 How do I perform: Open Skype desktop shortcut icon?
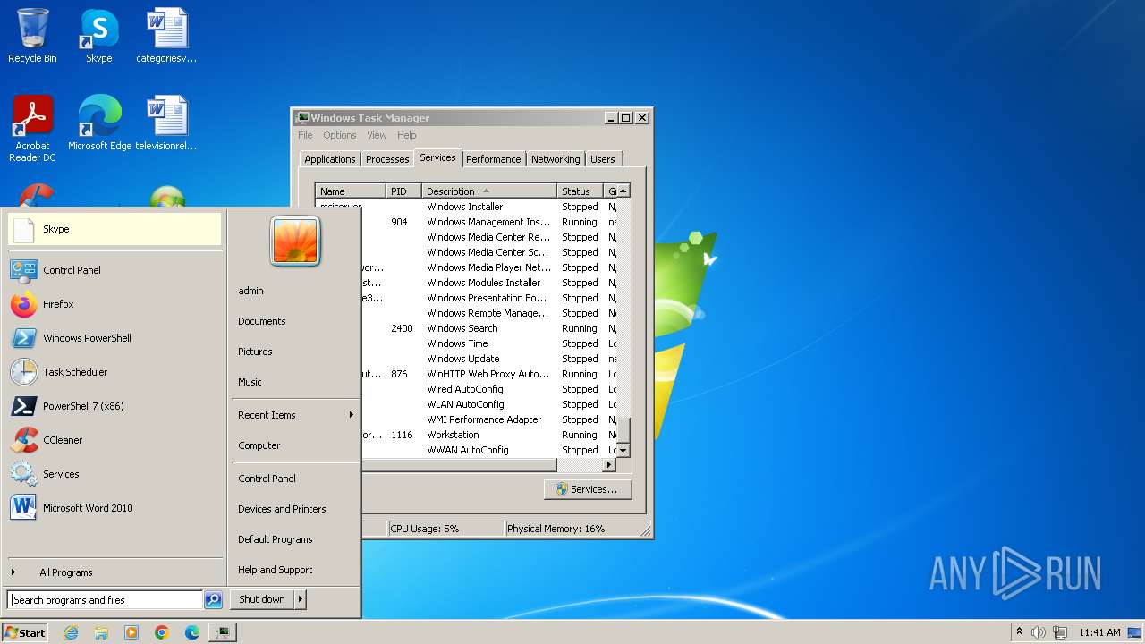[98, 36]
